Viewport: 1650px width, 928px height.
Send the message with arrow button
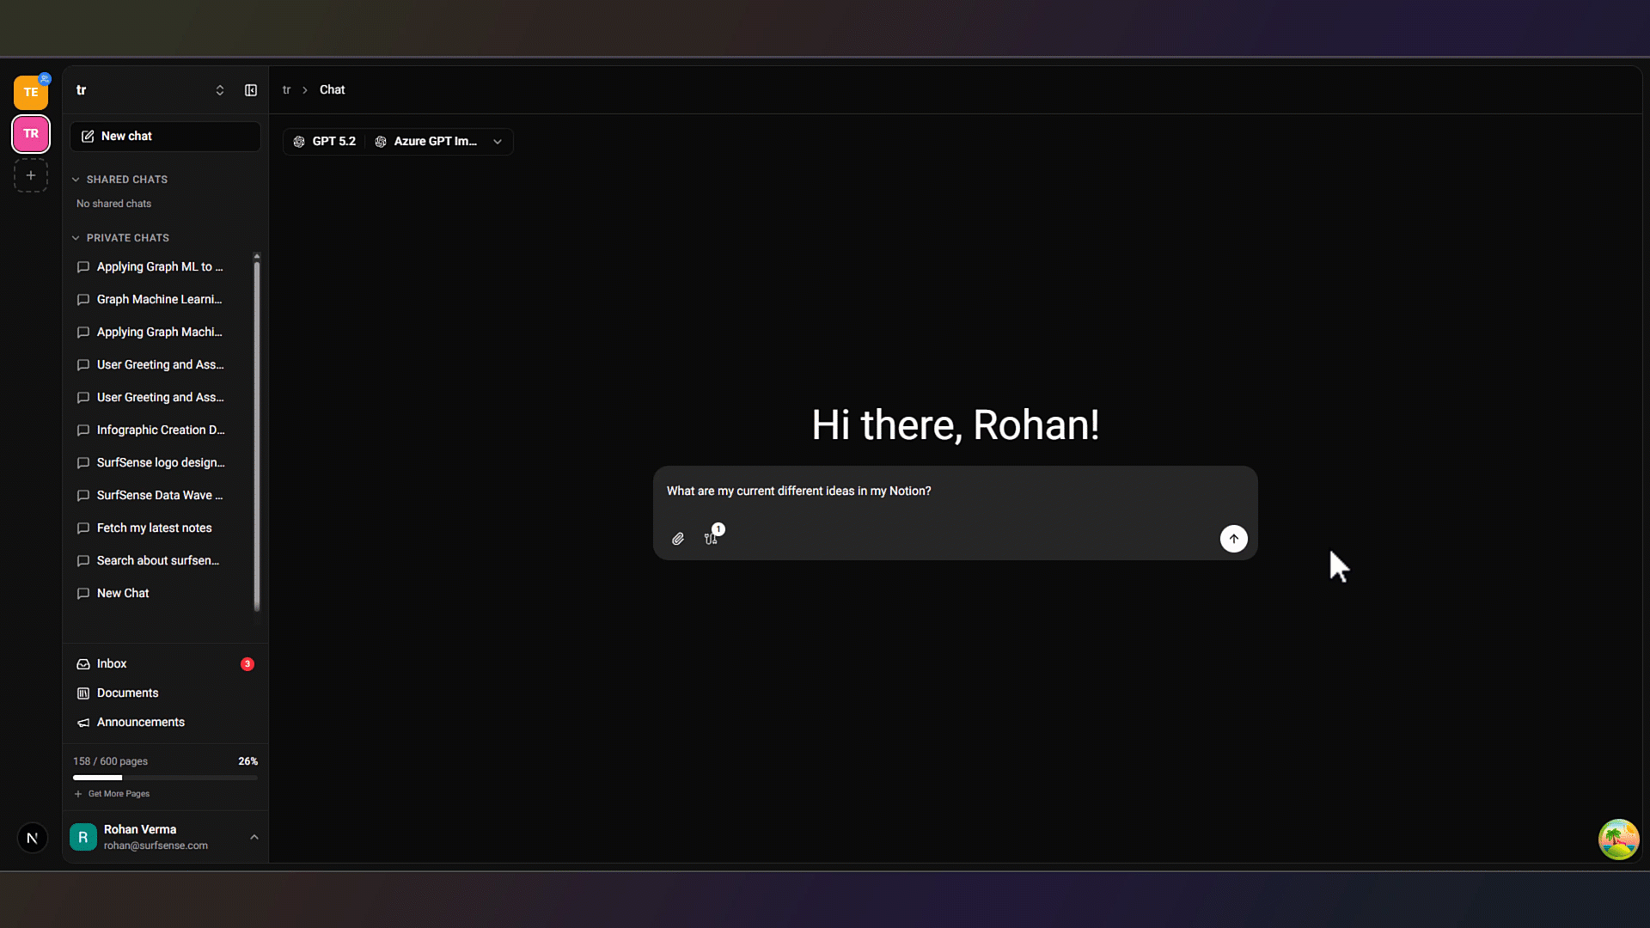click(1233, 539)
